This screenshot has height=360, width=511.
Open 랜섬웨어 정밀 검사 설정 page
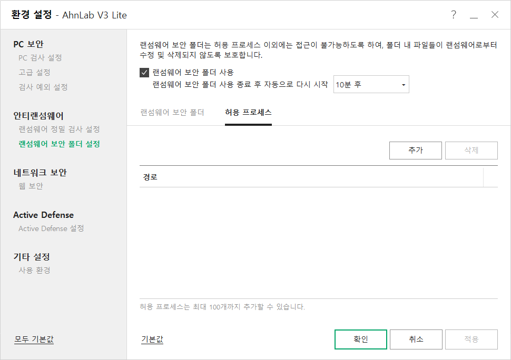coord(60,129)
